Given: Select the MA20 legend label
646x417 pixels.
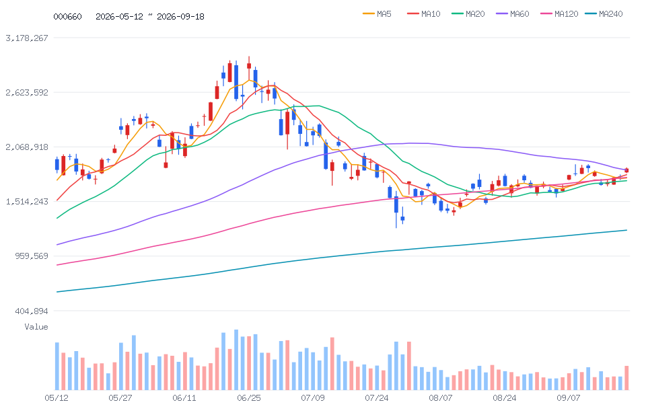Looking at the screenshot, I should click(x=475, y=14).
